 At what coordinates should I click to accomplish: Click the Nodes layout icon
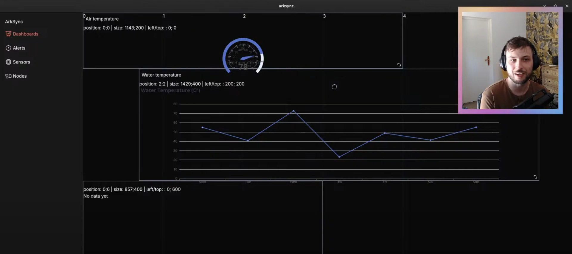pos(8,76)
